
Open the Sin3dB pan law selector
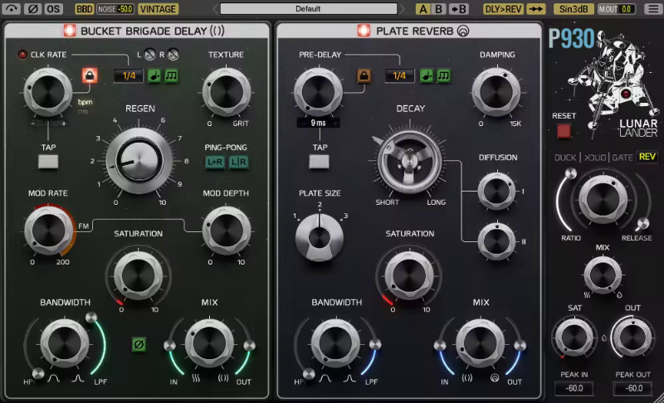[574, 9]
